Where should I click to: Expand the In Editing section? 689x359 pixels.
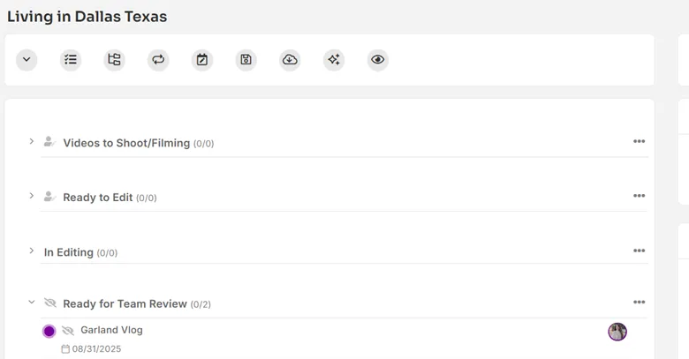tap(31, 251)
